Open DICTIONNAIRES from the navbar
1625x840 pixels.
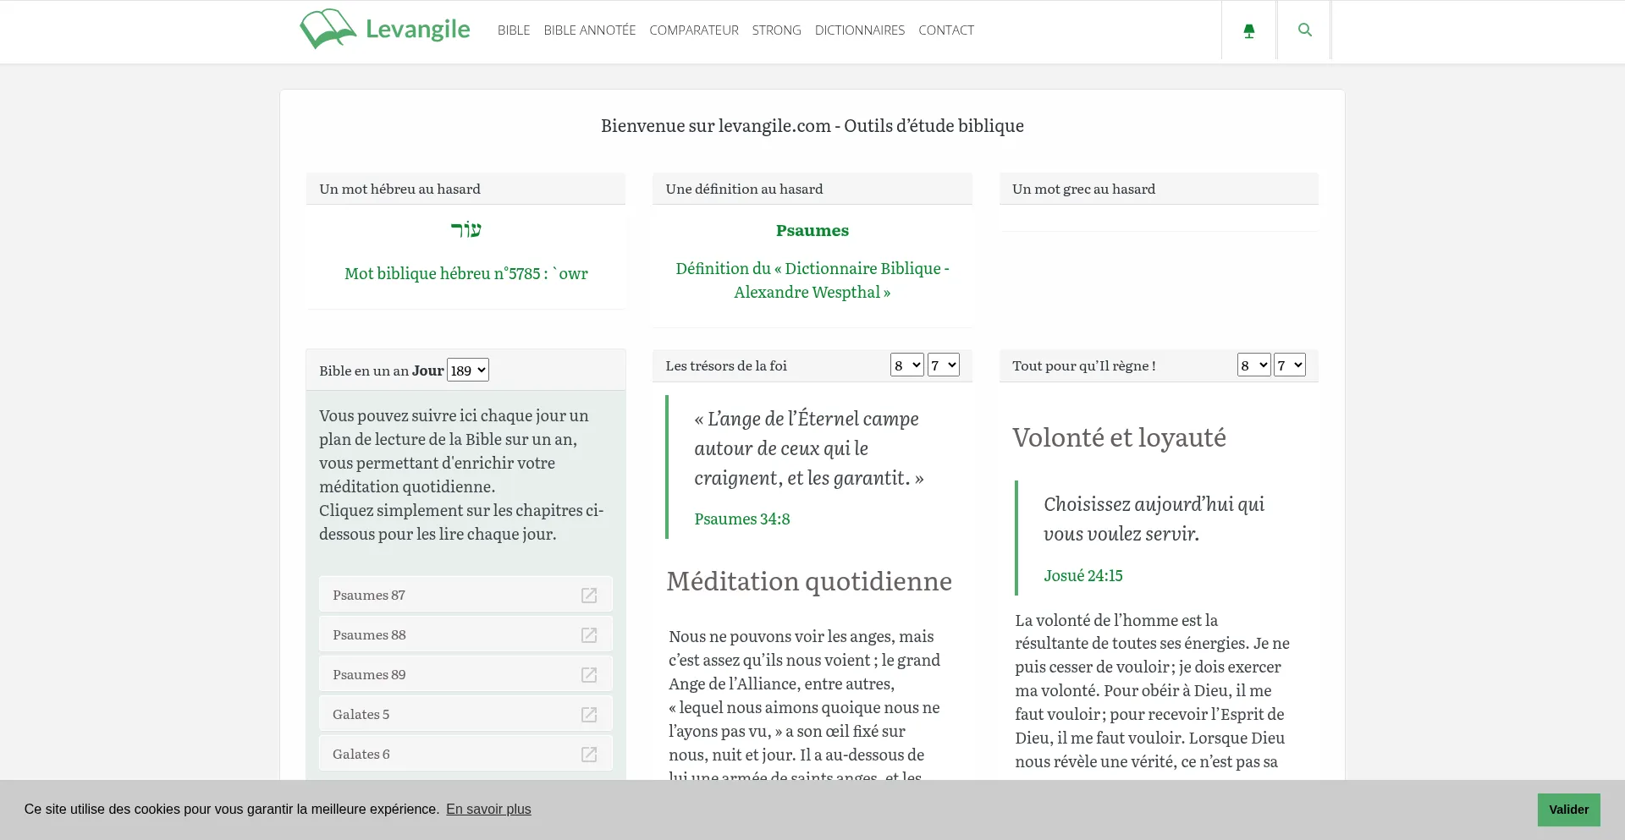click(860, 30)
